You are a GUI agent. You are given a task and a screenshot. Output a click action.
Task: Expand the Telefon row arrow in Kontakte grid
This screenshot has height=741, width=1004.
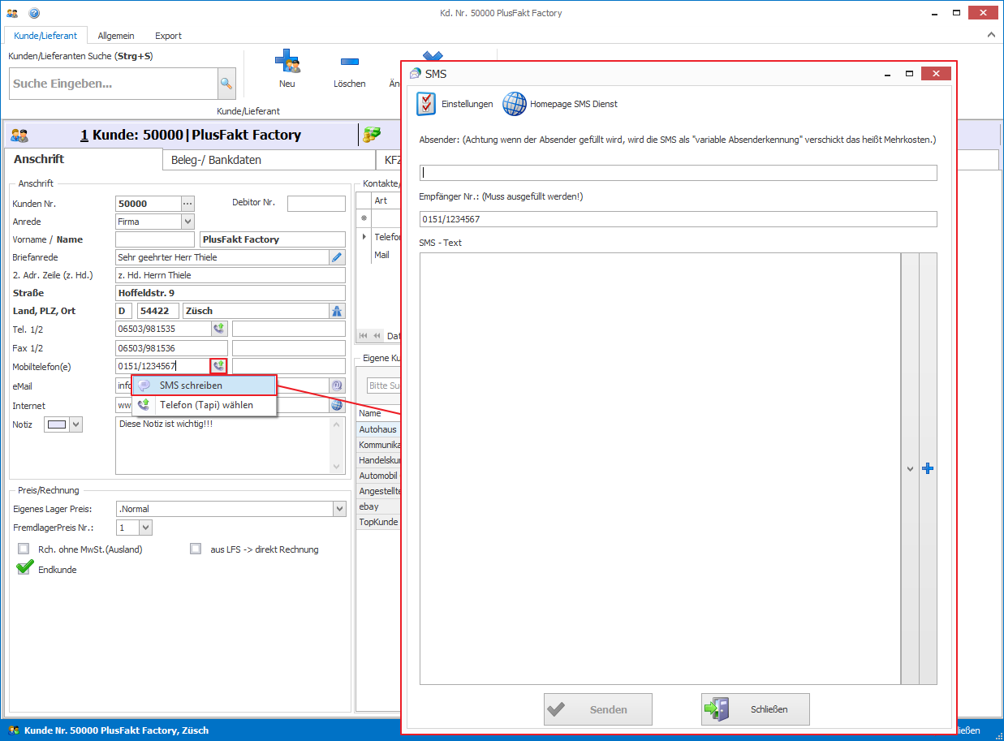click(364, 237)
